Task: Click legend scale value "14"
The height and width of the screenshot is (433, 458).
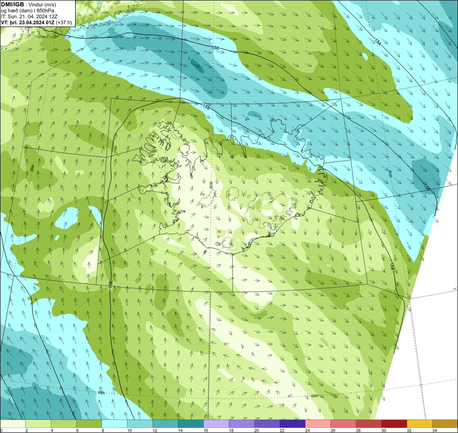Action: pyautogui.click(x=180, y=430)
